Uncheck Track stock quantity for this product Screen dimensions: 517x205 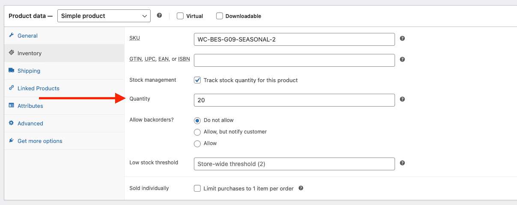coord(197,80)
